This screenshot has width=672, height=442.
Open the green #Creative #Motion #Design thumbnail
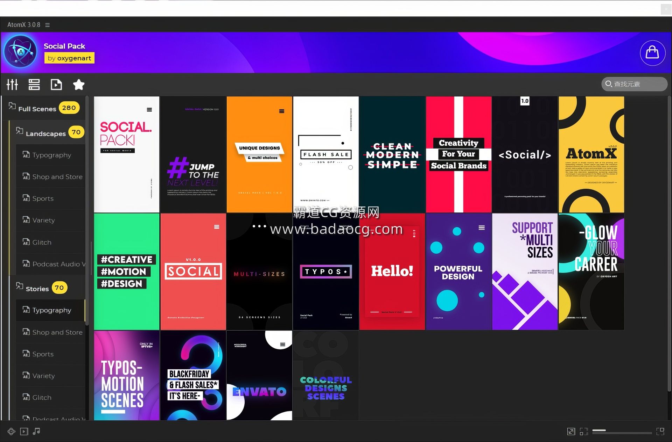coord(127,272)
